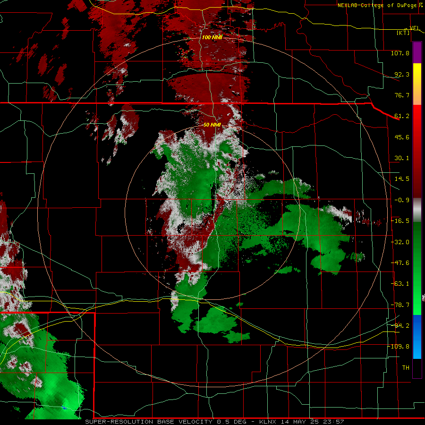425x425 pixels.
Task: Click the 14.5 velocity scale value
Action: pos(402,179)
